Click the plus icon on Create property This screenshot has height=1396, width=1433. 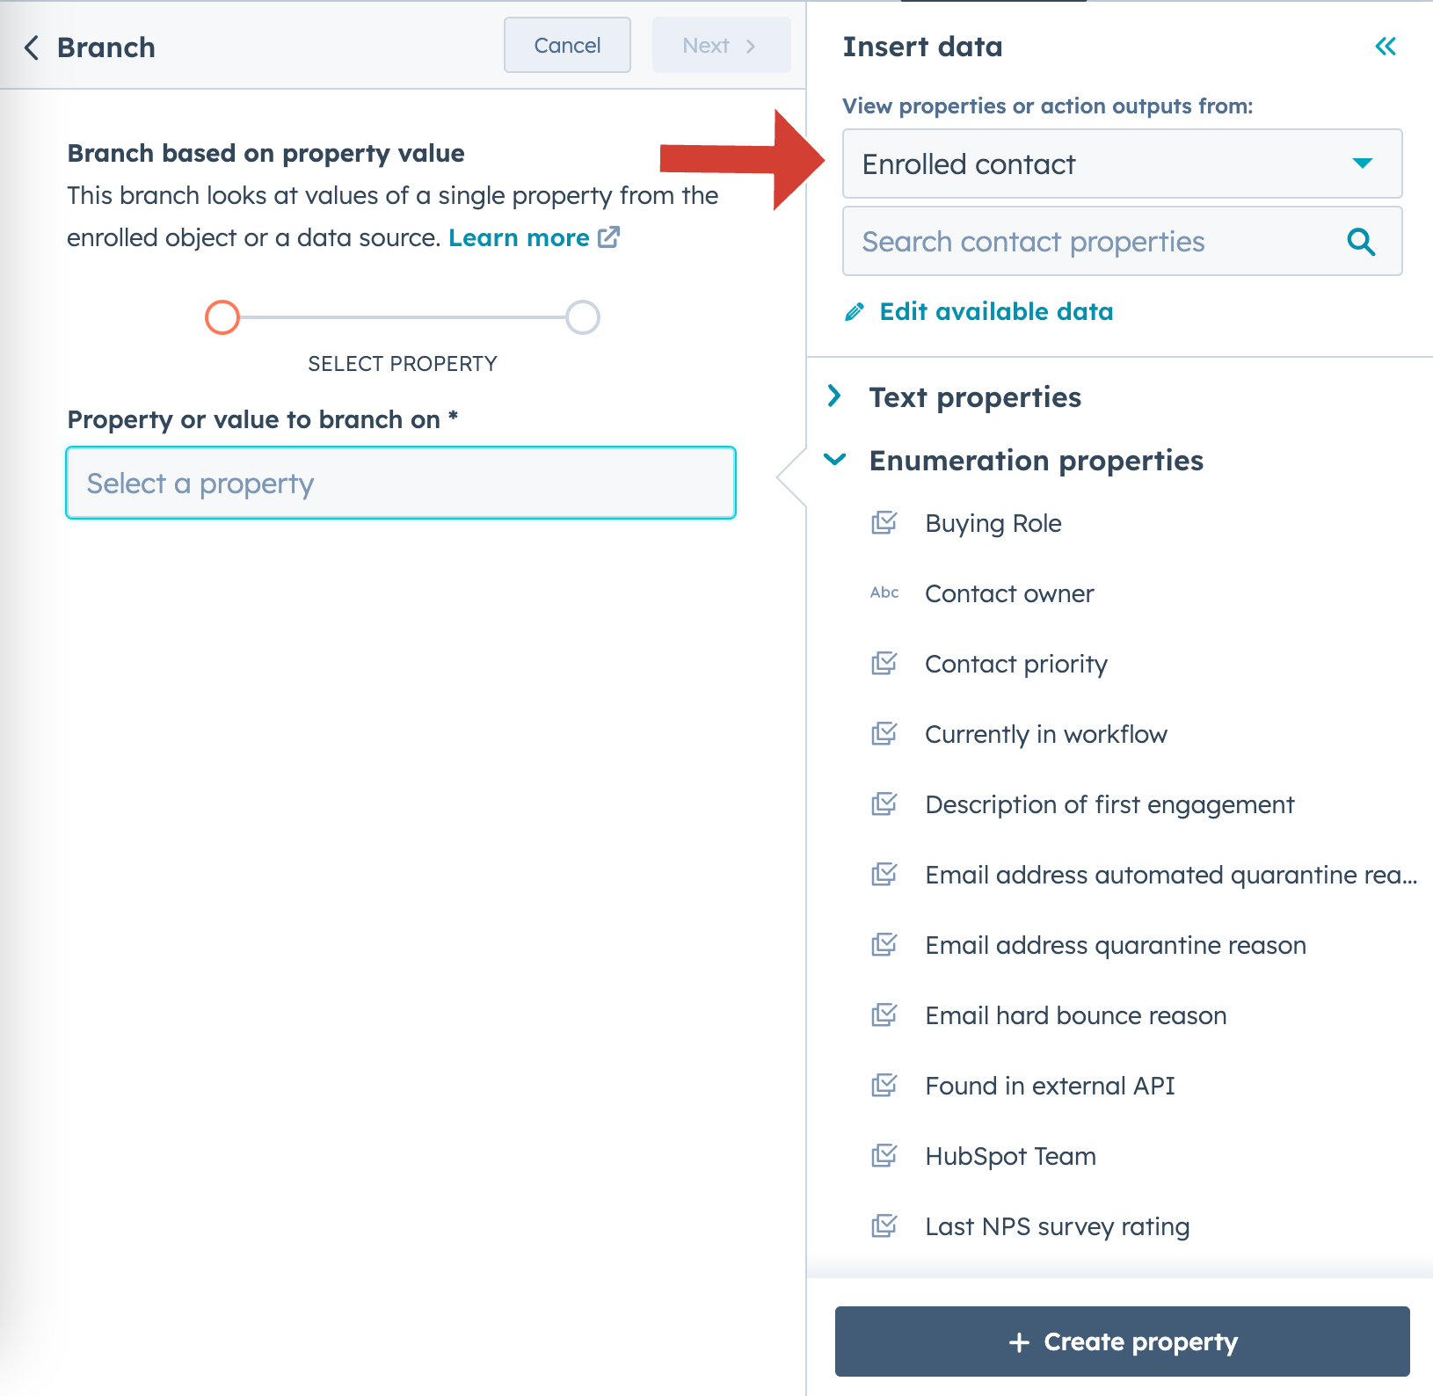1019,1342
